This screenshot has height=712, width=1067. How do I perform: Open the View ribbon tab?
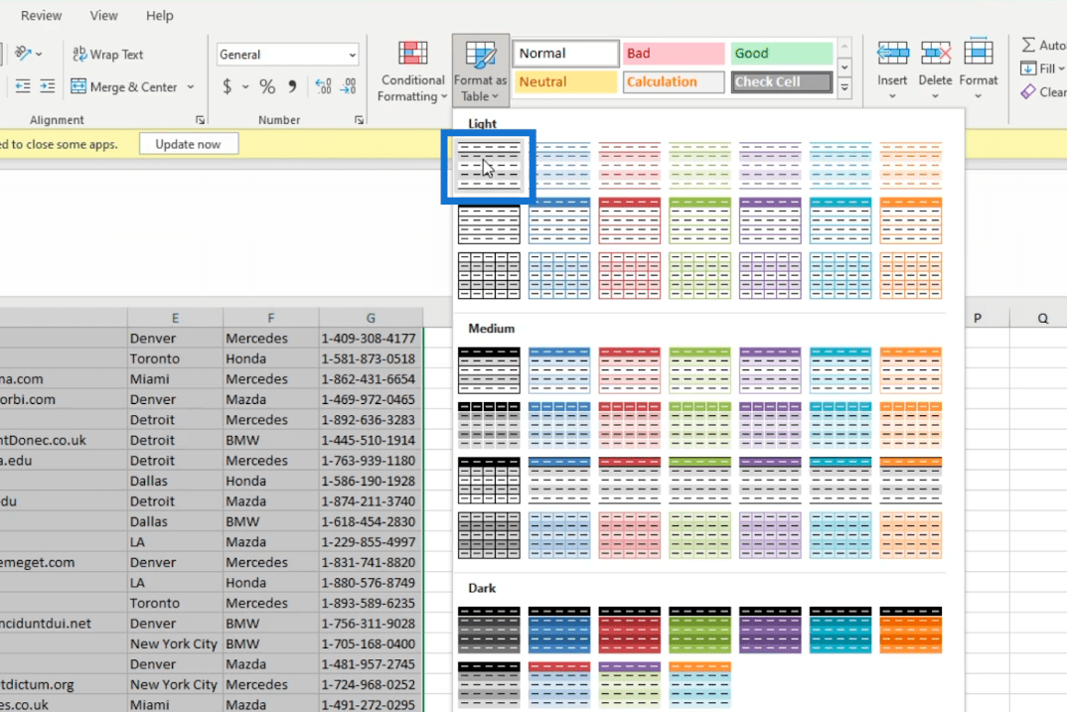103,15
